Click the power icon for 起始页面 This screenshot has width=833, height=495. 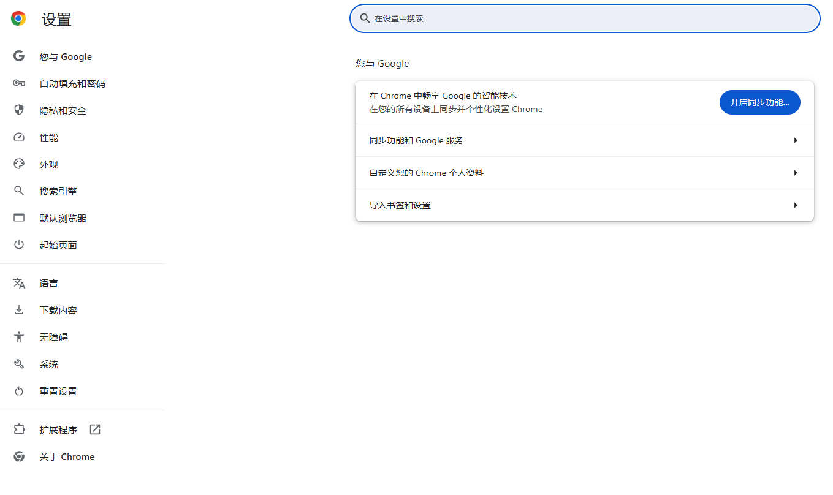tap(19, 245)
